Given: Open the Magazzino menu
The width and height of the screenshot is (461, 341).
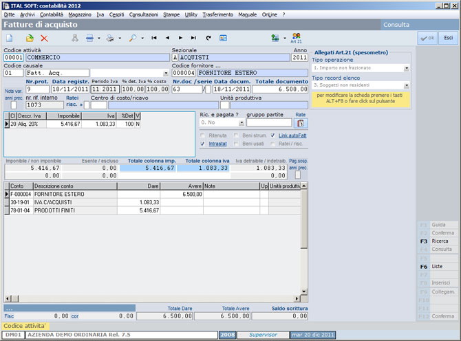Looking at the screenshot, I should [x=80, y=14].
